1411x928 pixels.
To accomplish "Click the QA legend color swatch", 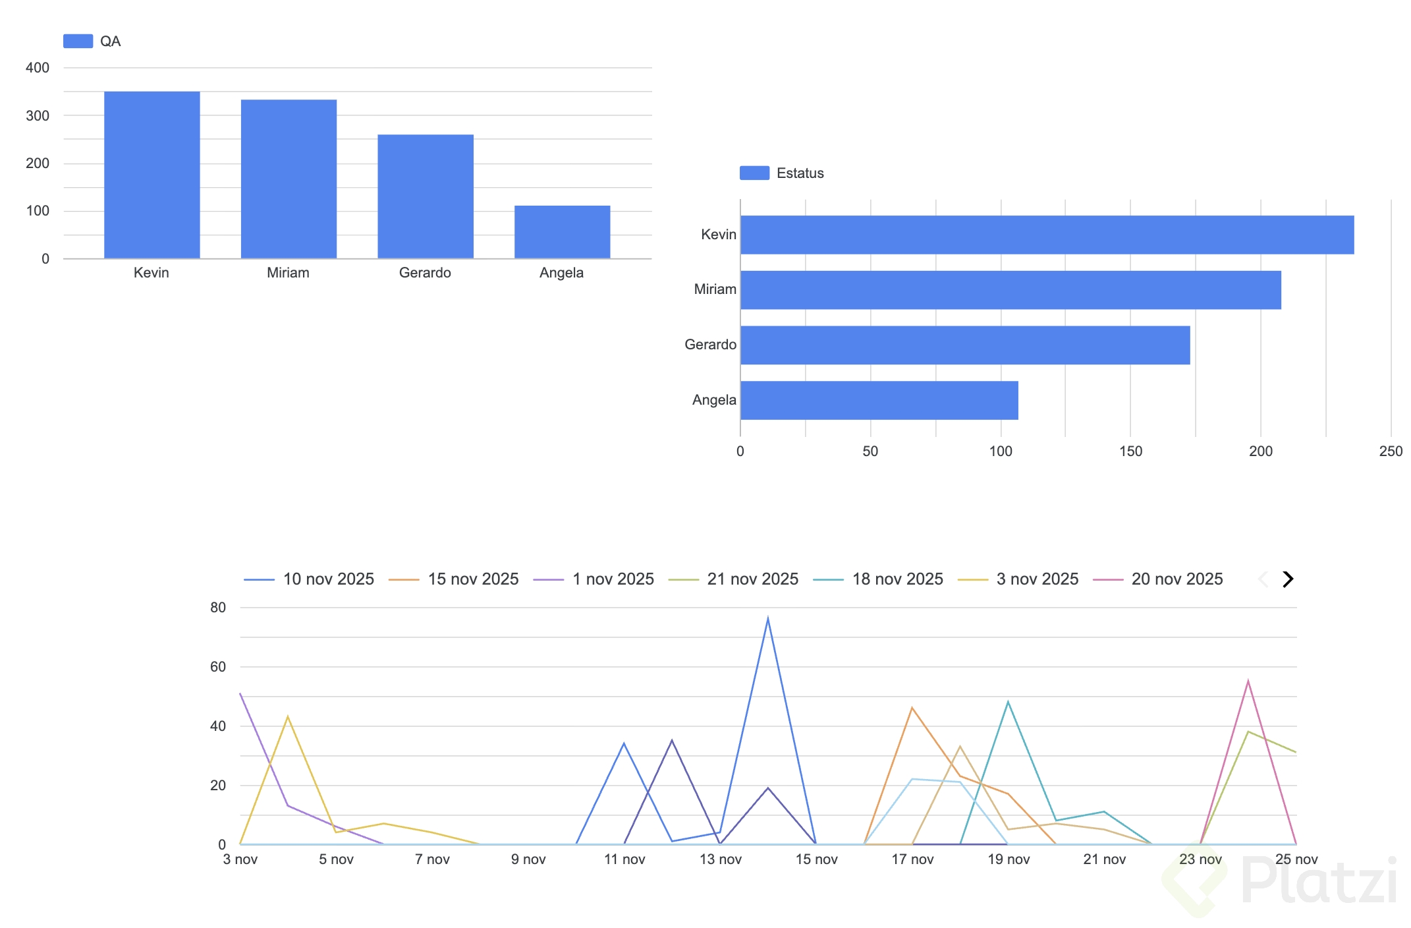I will coord(78,41).
